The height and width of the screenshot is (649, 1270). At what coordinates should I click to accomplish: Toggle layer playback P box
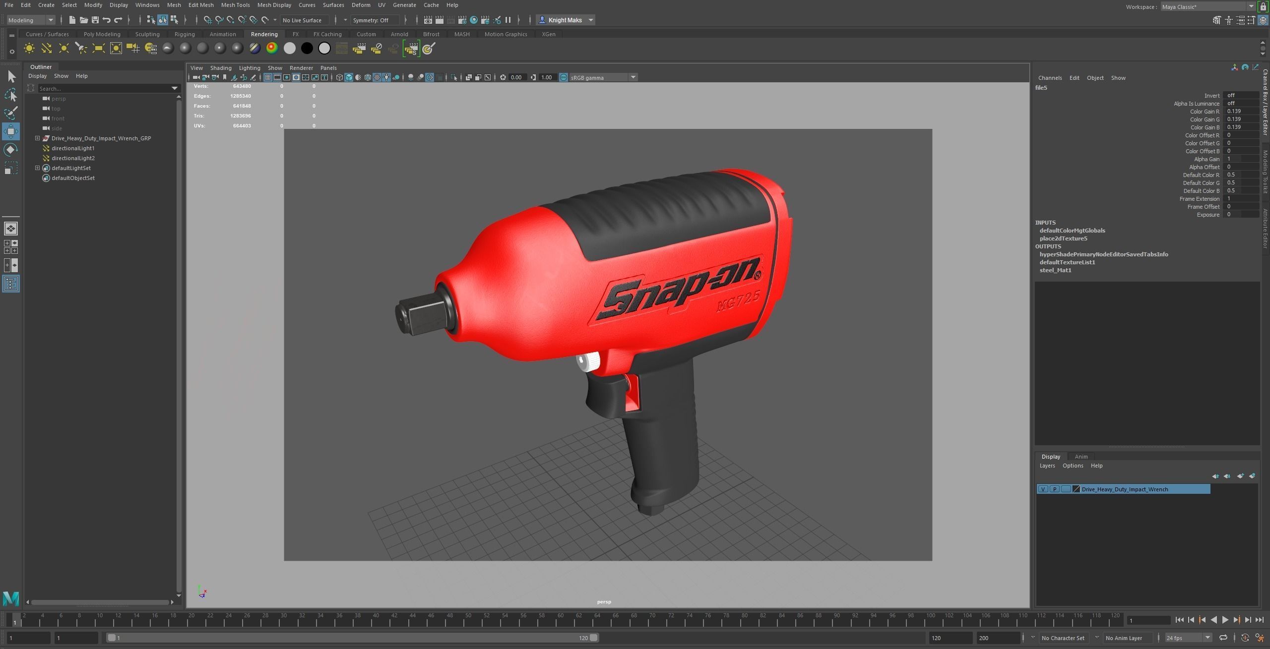pos(1054,489)
